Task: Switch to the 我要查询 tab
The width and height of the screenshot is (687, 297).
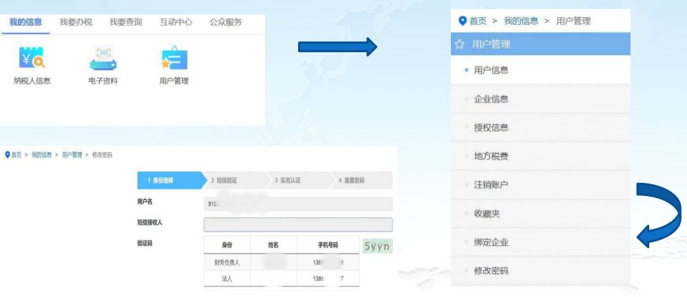Action: [126, 22]
